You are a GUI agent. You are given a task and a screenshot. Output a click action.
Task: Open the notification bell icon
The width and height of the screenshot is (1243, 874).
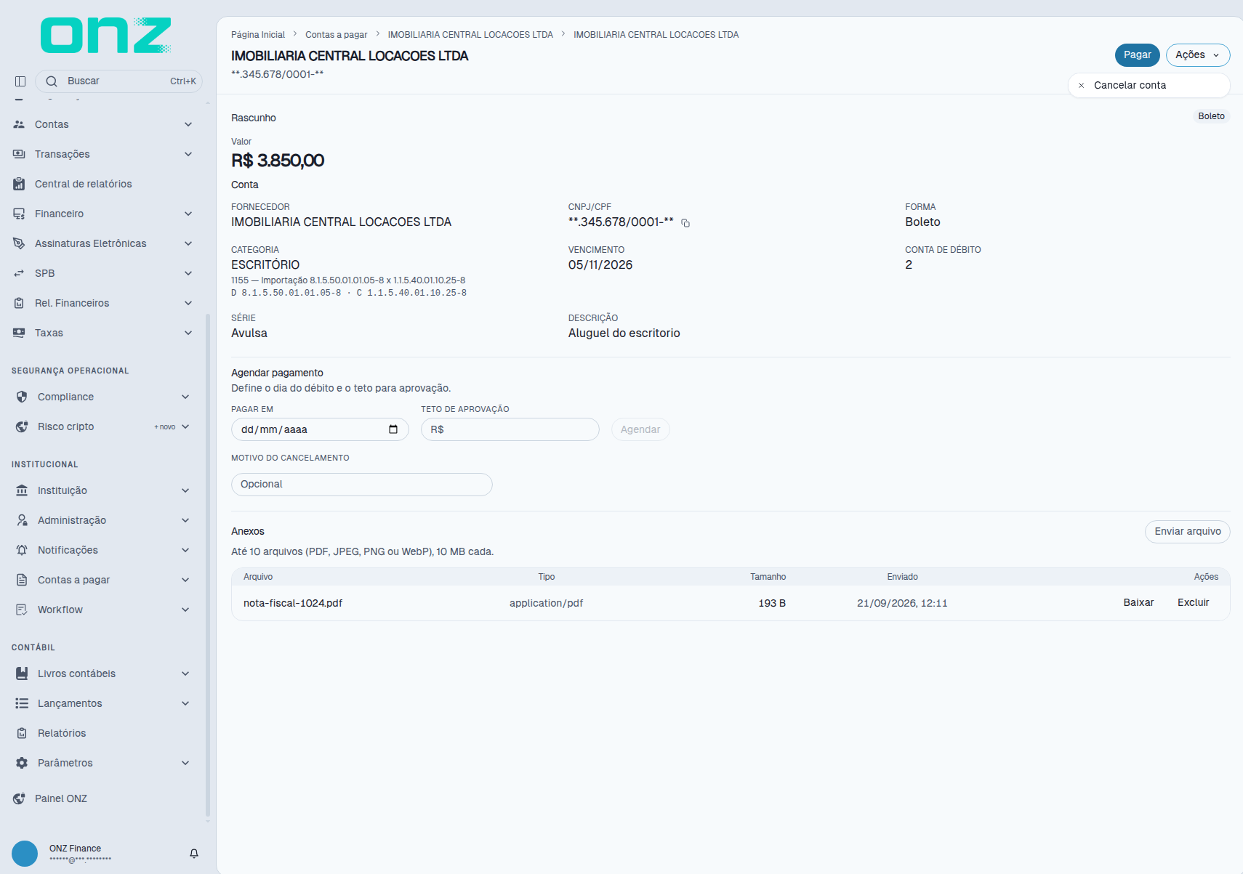tap(194, 854)
